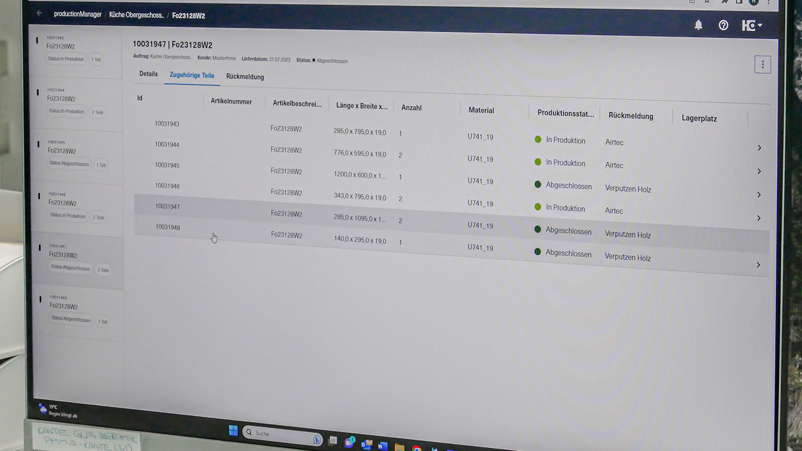Viewport: 802px width, 451px height.
Task: Open Word from the taskbar
Action: coord(382,445)
